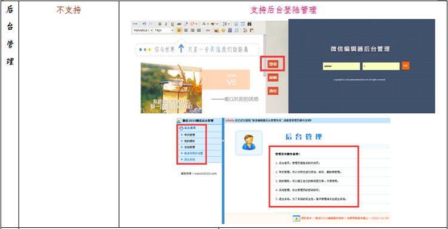
Task: Focus the password field on login page
Action: pos(381,66)
